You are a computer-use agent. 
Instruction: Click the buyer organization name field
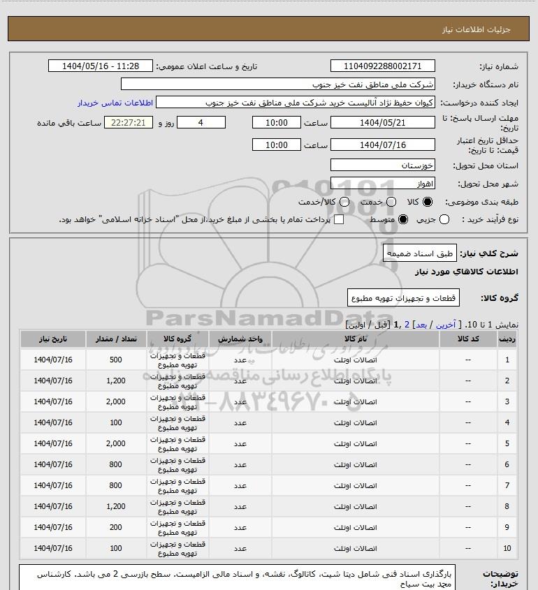(x=278, y=84)
